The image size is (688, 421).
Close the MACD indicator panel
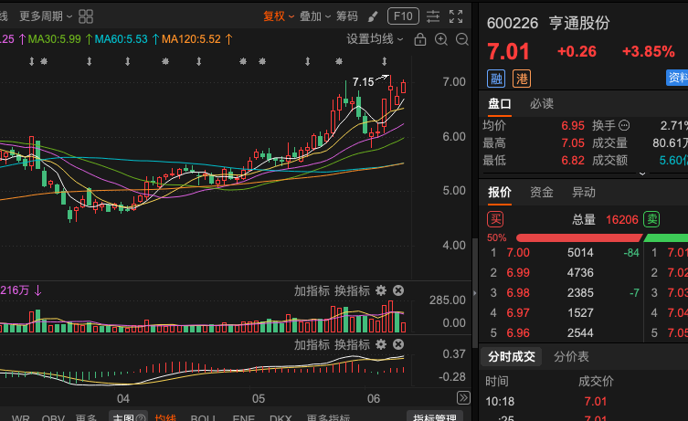398,344
